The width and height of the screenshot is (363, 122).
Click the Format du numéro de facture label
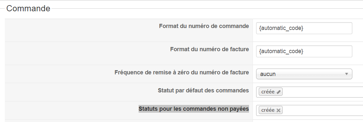click(x=210, y=49)
